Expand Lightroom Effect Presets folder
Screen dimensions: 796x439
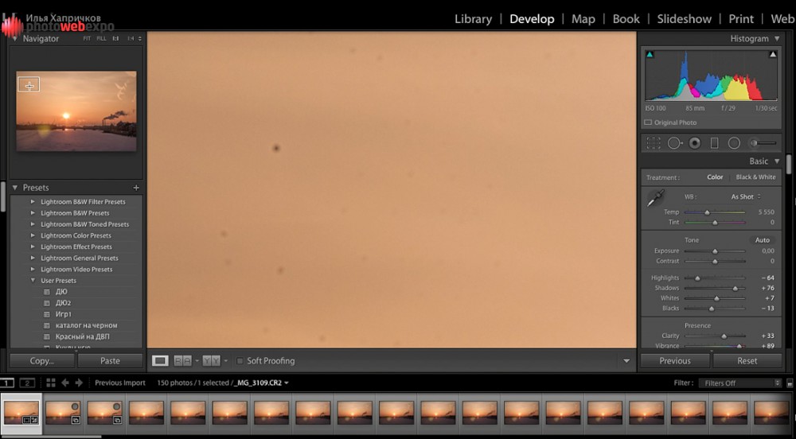point(33,247)
